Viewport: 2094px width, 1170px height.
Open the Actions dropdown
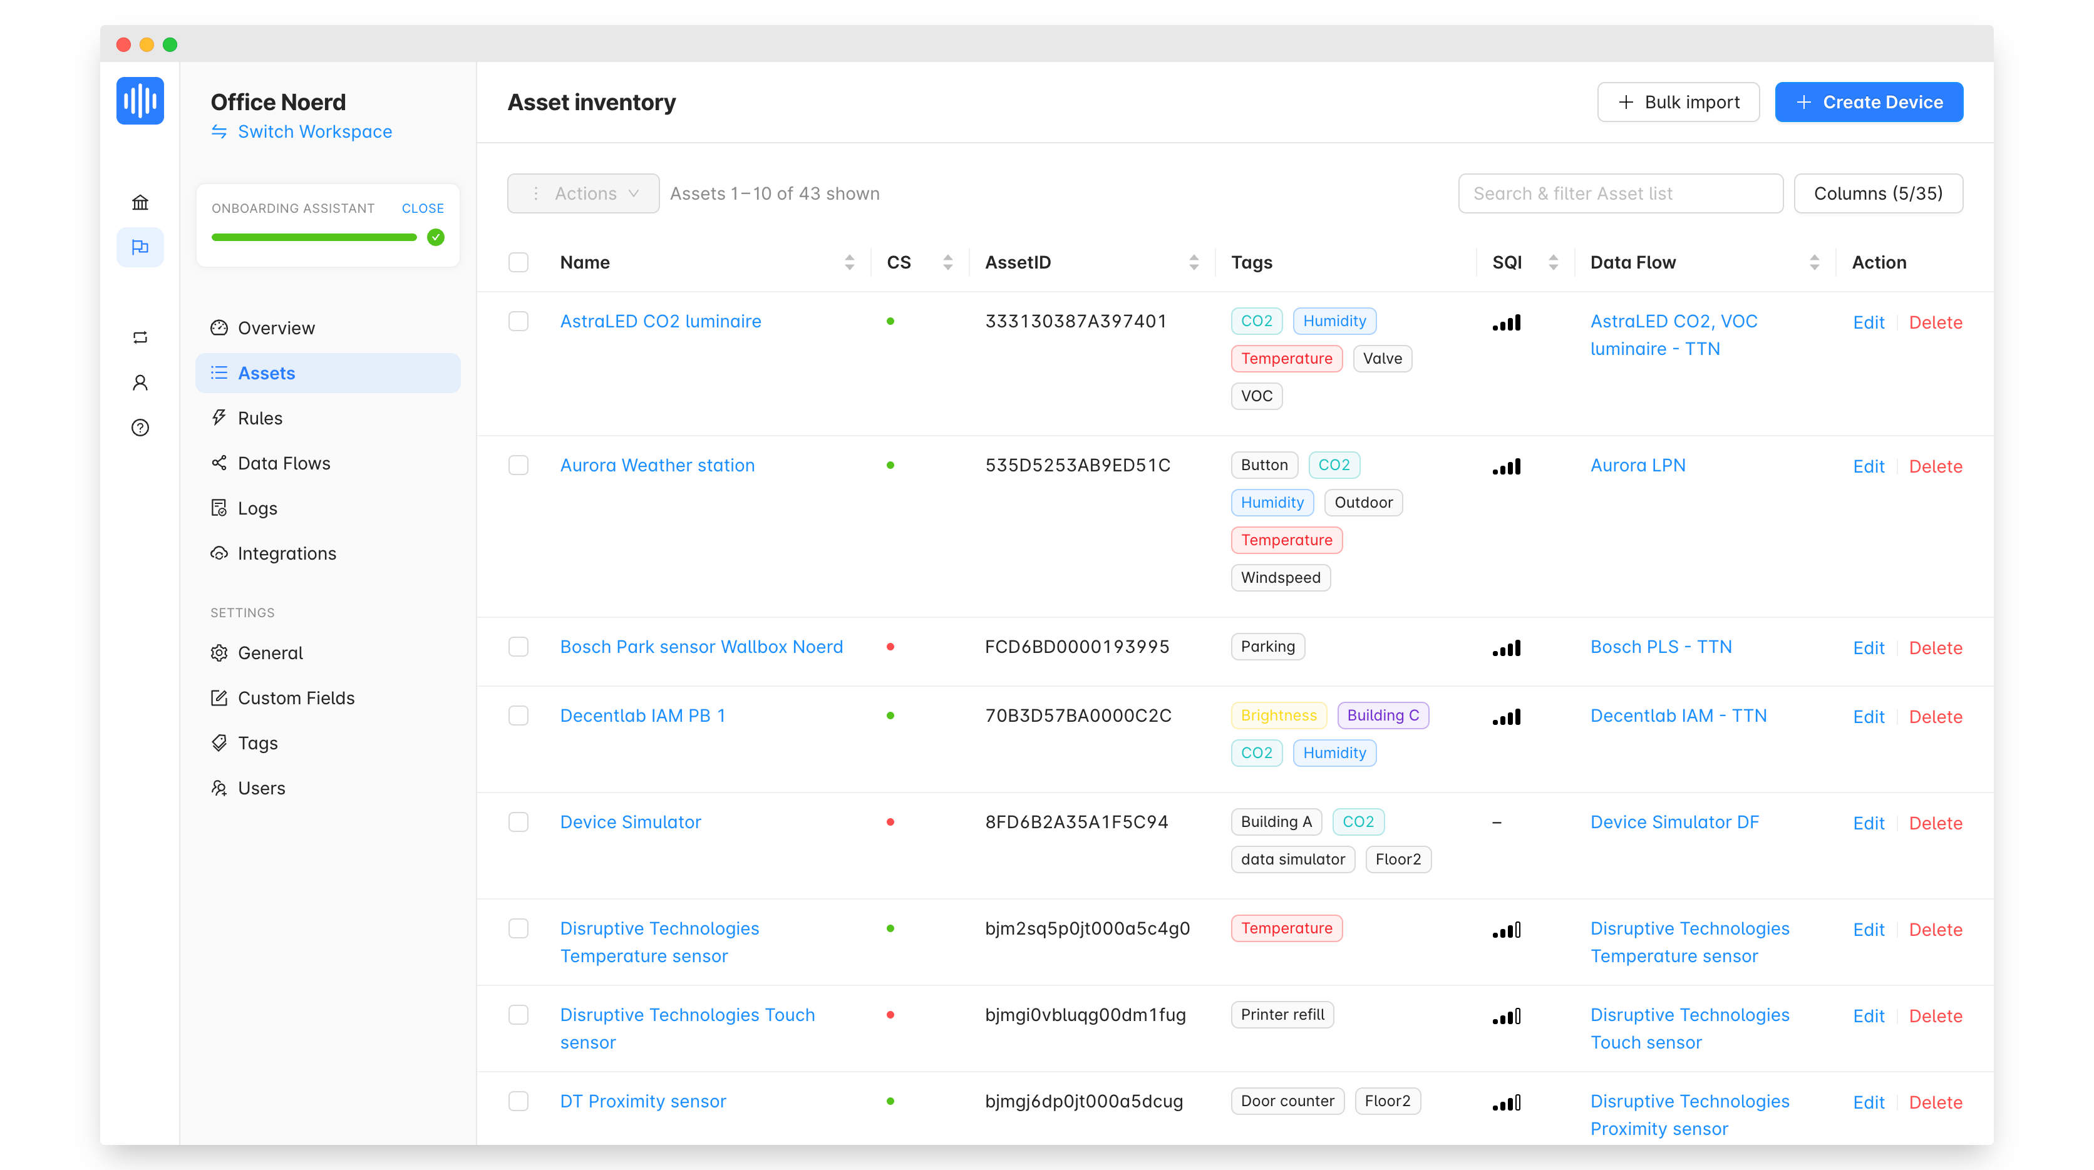click(584, 193)
